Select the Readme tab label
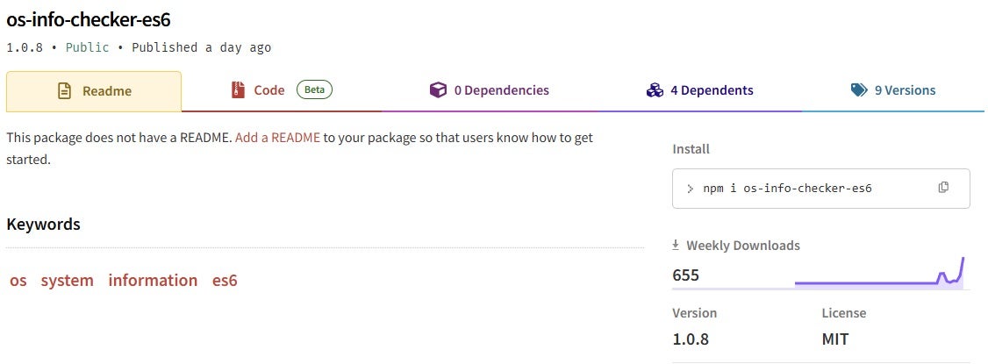 (107, 91)
